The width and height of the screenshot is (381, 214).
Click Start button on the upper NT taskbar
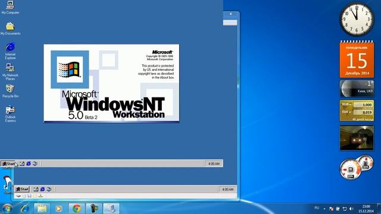[8, 164]
